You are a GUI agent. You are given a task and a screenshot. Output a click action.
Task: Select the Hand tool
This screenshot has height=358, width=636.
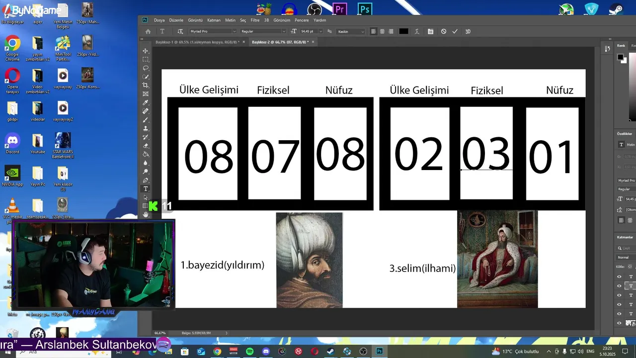pos(146,214)
